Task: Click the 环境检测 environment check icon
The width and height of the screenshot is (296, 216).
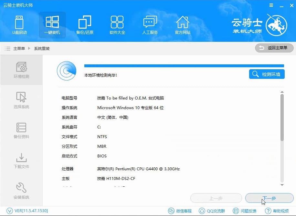Action: pyautogui.click(x=21, y=70)
